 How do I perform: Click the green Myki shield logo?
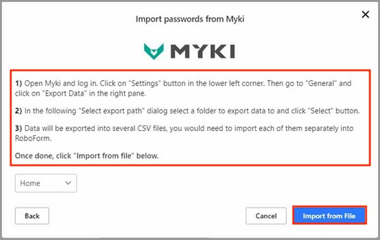click(x=154, y=51)
